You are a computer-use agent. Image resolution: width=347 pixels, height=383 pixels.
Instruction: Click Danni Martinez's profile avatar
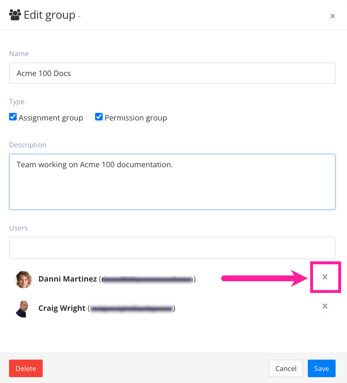click(x=24, y=279)
